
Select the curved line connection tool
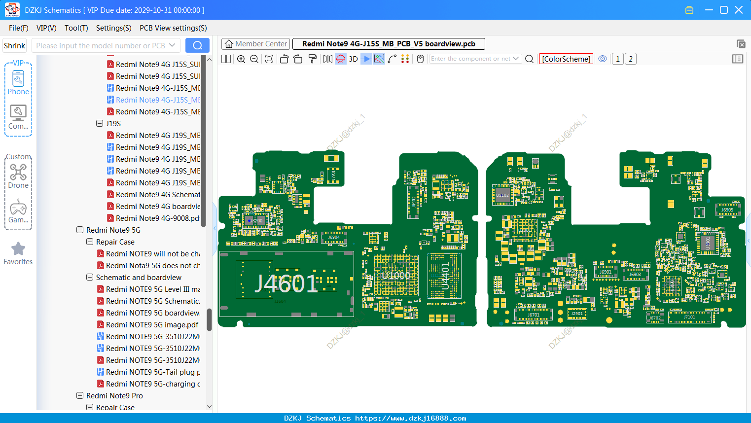click(393, 59)
